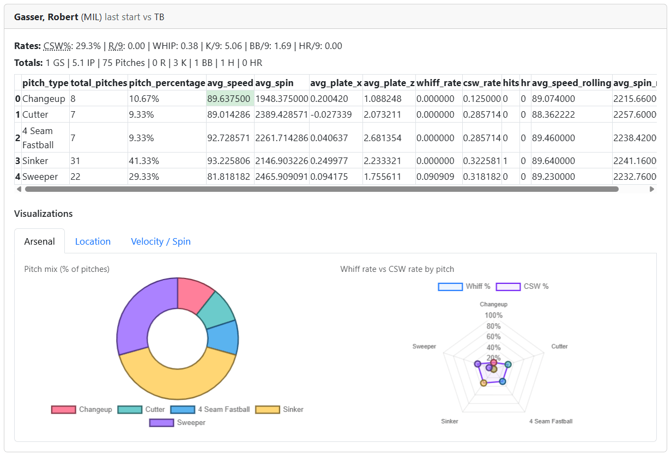The image size is (671, 455).
Task: Open the Velocity / Spin tab
Action: tap(161, 241)
